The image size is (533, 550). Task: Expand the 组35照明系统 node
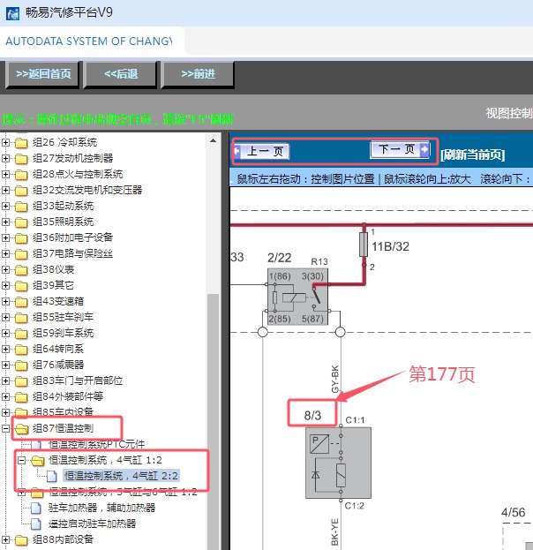[5, 222]
